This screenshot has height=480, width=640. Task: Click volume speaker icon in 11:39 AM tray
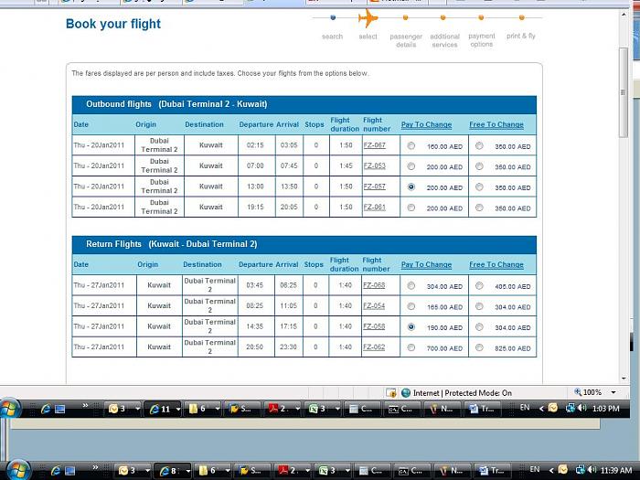[x=592, y=470]
